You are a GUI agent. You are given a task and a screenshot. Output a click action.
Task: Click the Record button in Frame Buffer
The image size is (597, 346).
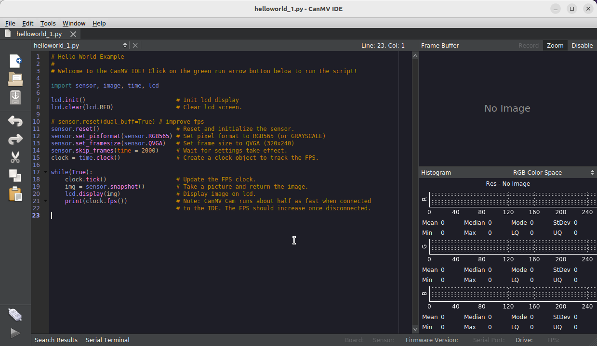click(x=529, y=45)
